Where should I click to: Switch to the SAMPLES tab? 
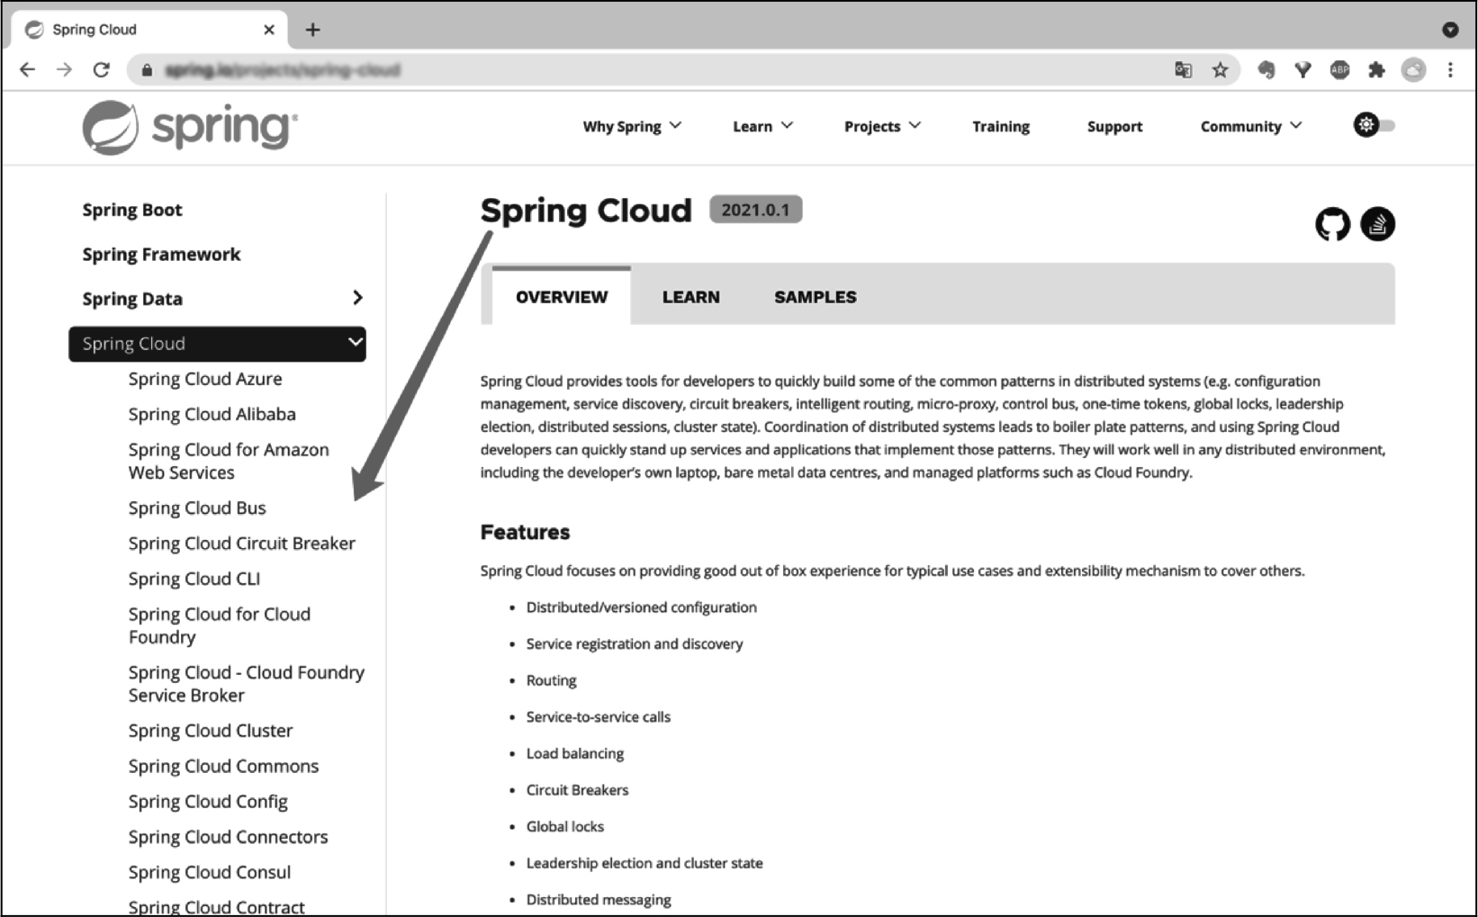816,296
